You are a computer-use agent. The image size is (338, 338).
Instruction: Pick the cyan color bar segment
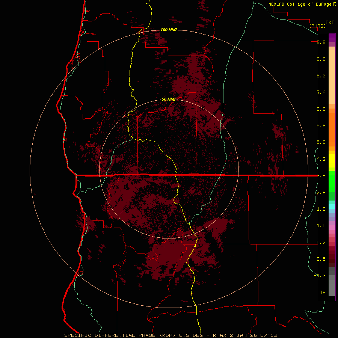click(332, 207)
